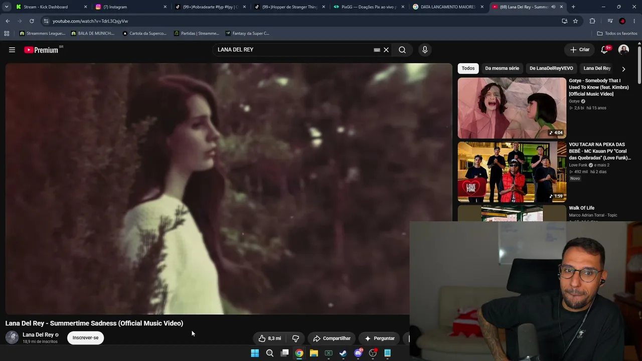Clear the LANA DEL REY search text
642x361 pixels.
click(x=386, y=50)
